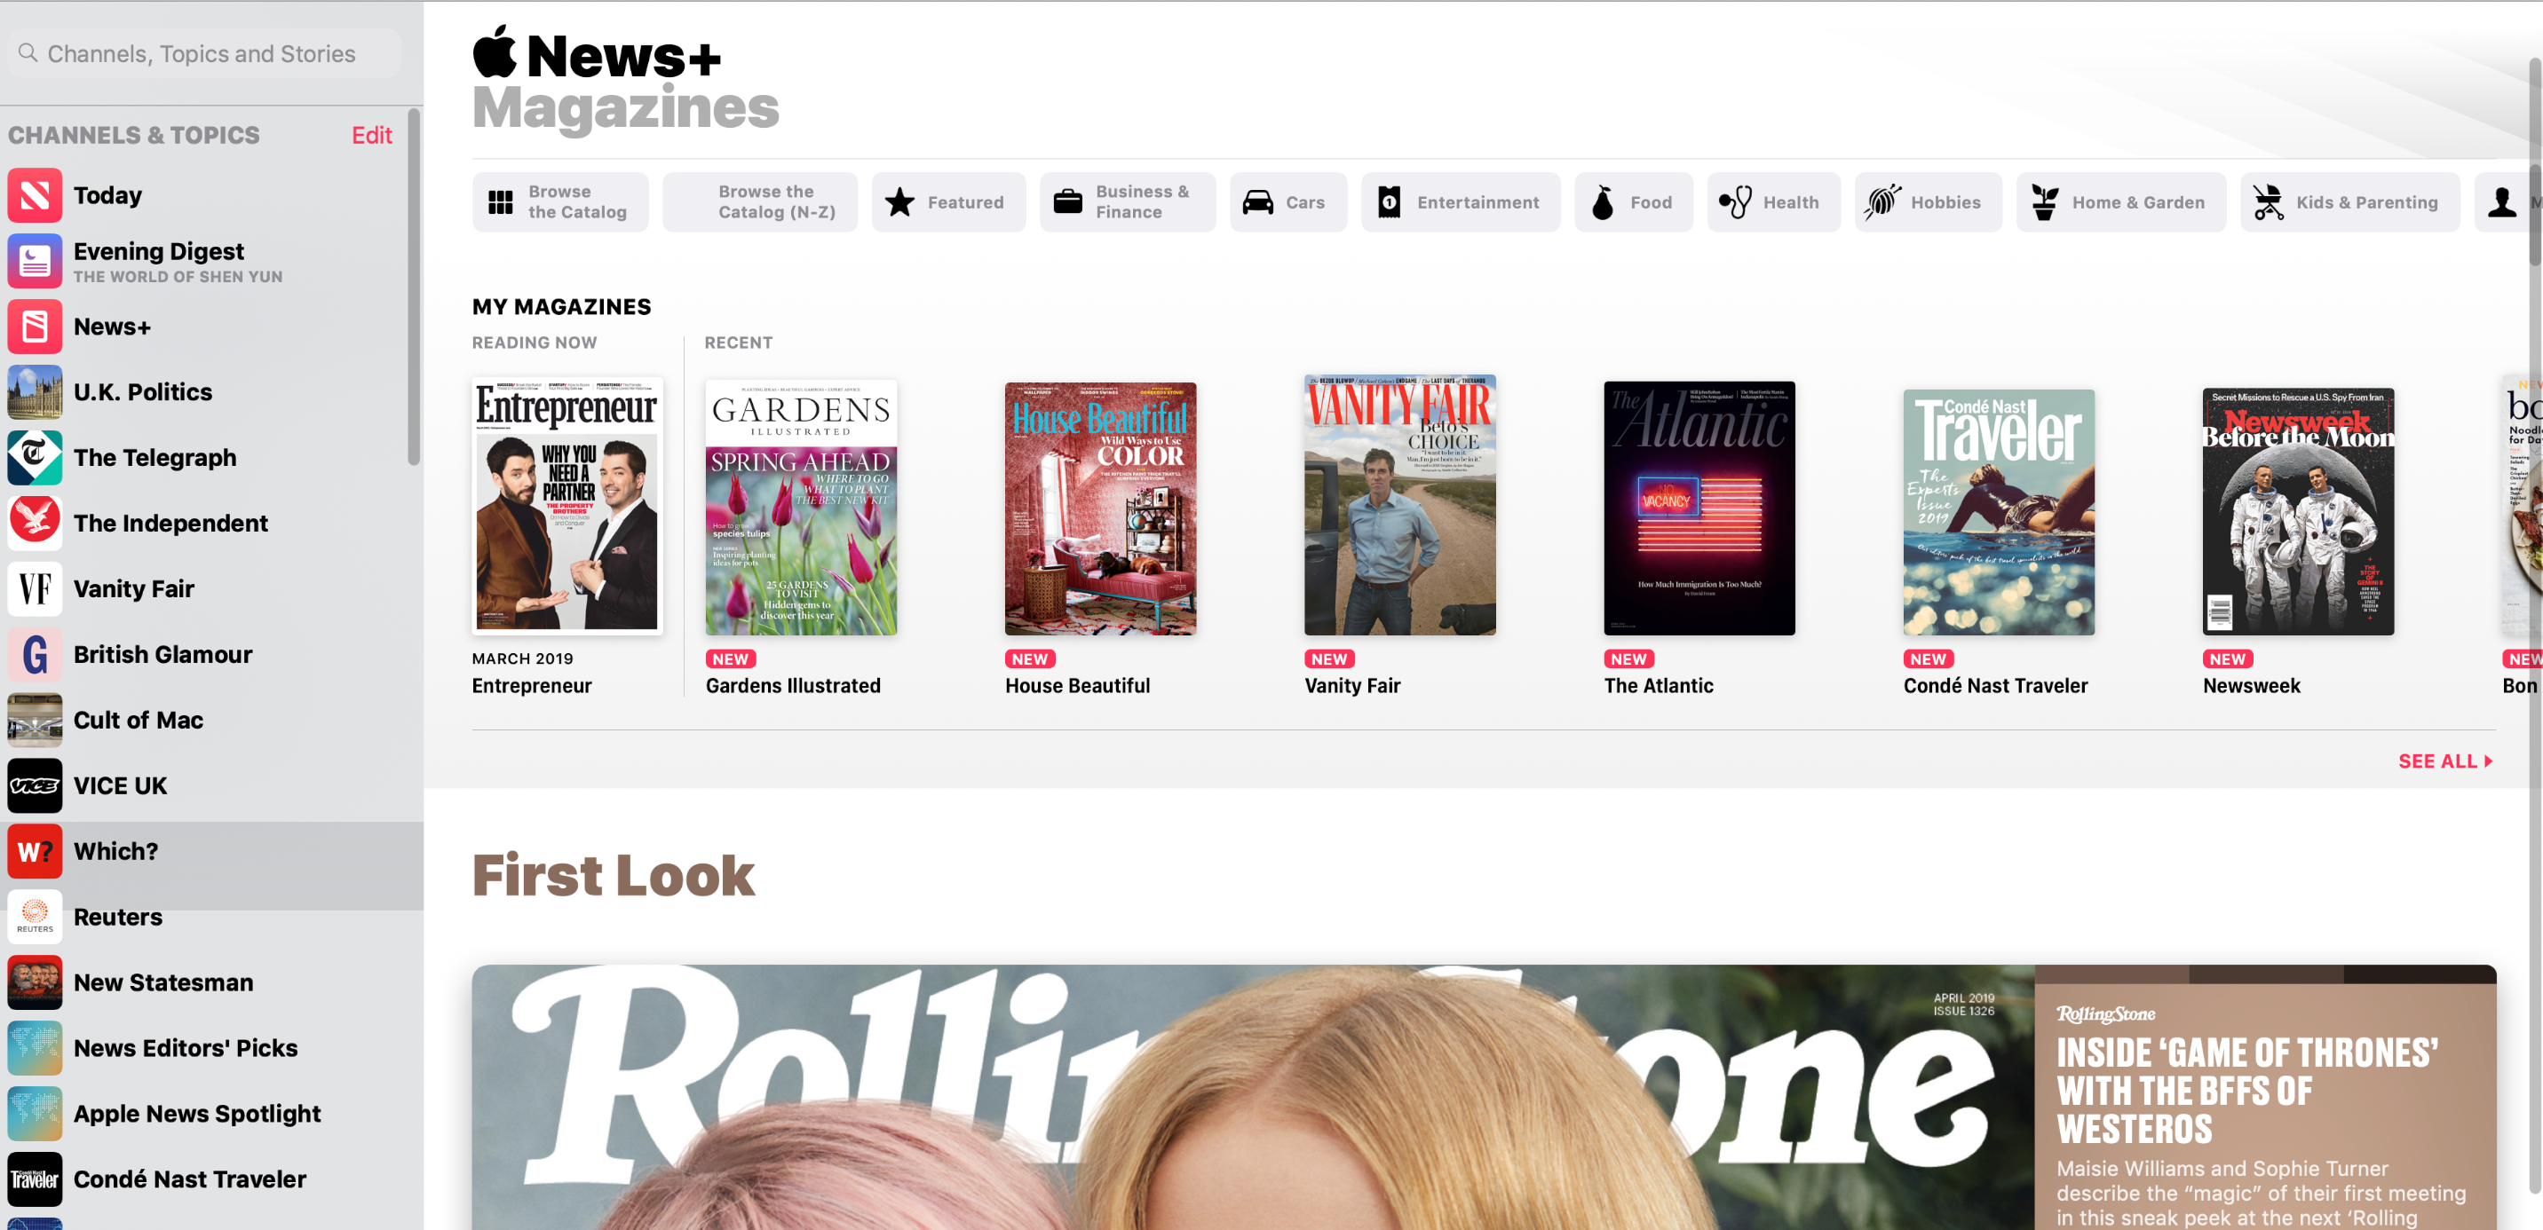Viewport: 2543px width, 1230px height.
Task: Click the Channels, Topics and Stories search field
Action: click(x=204, y=53)
